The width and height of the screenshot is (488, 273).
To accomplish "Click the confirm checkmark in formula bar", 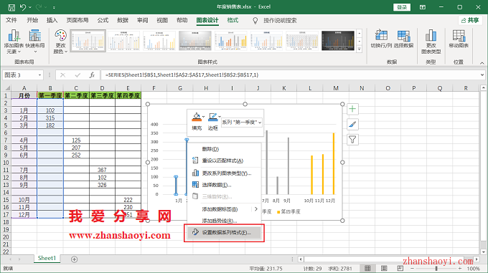I will (x=78, y=75).
